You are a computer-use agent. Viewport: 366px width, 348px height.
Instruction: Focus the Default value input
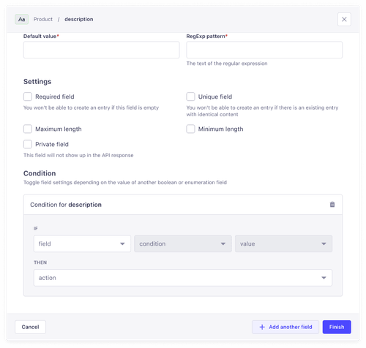pyautogui.click(x=102, y=50)
